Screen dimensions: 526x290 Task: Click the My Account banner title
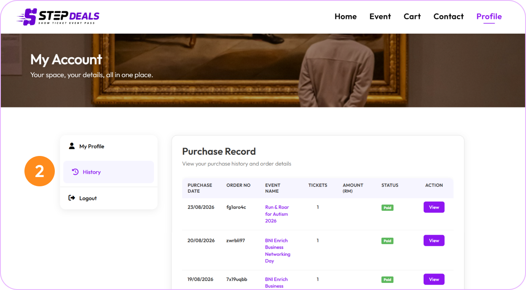point(66,59)
